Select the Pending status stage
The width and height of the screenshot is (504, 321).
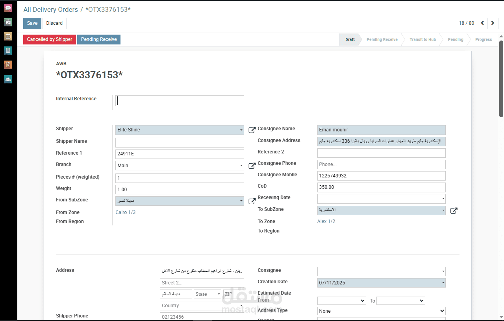coord(455,40)
